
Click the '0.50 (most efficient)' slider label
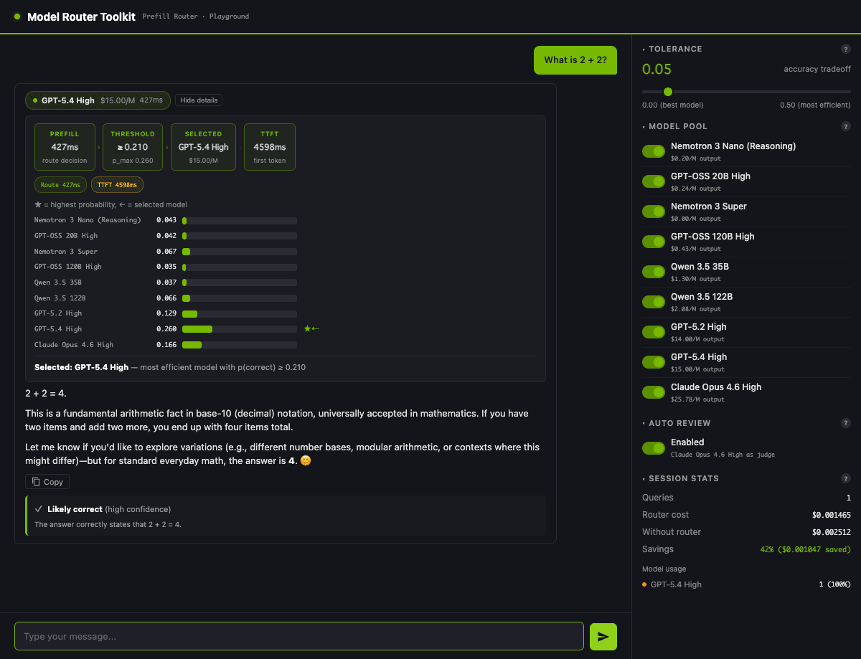815,105
